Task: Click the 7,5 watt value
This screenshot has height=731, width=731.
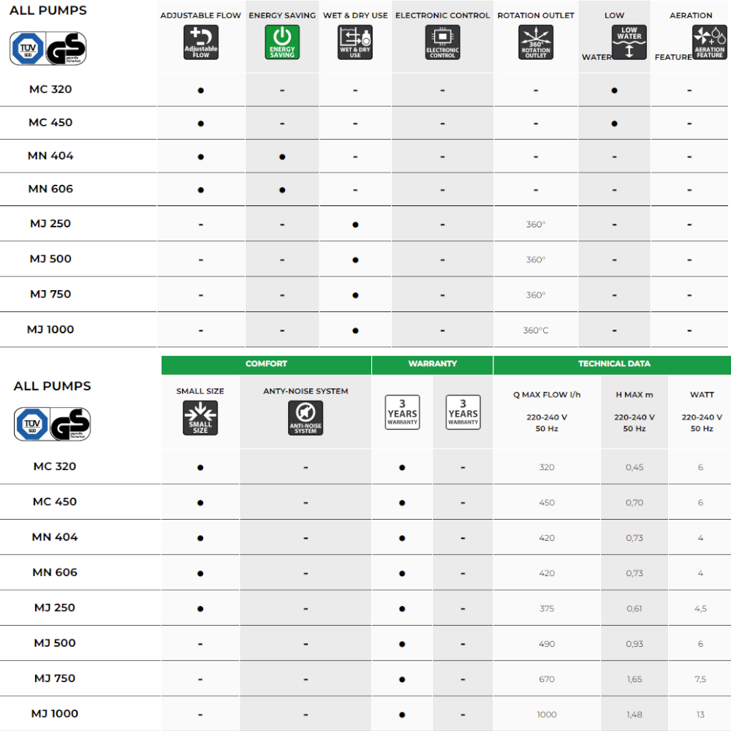Action: [700, 679]
